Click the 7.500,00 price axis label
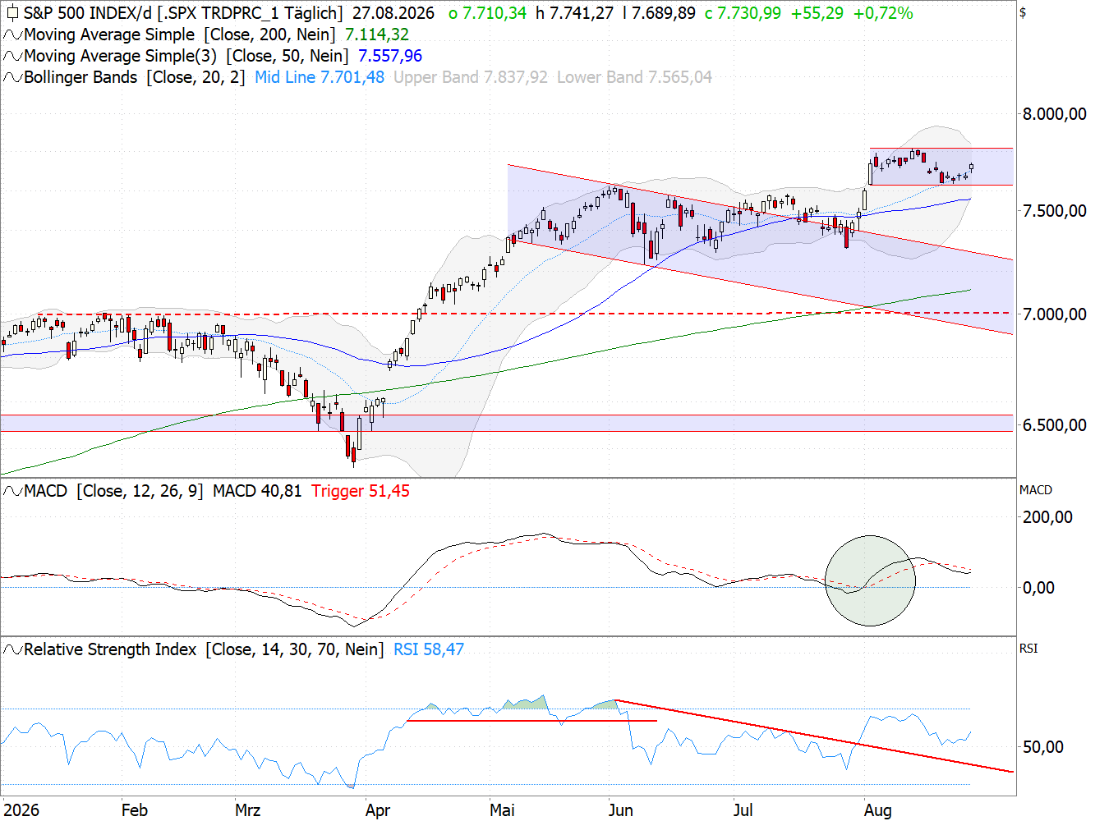The image size is (1095, 821). pyautogui.click(x=1055, y=211)
